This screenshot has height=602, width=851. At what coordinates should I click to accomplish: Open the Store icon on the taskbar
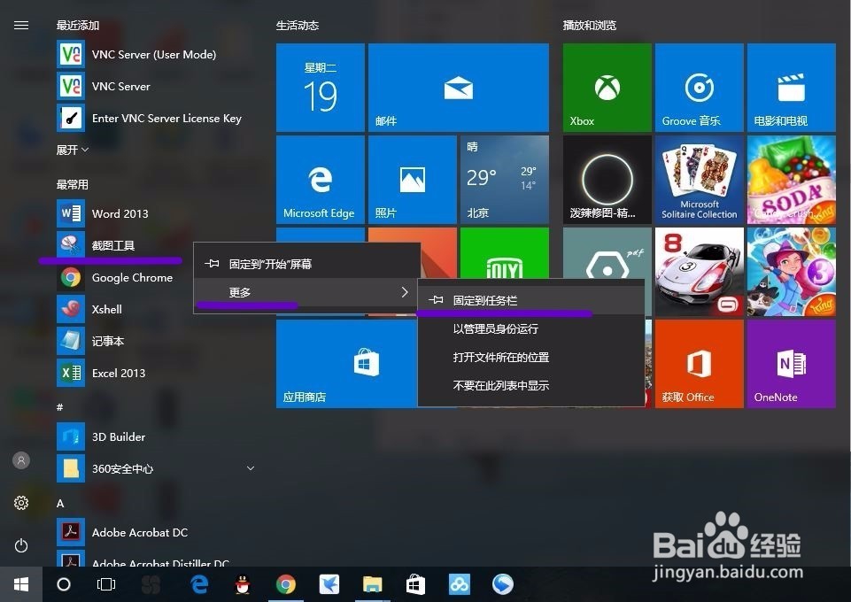[415, 584]
